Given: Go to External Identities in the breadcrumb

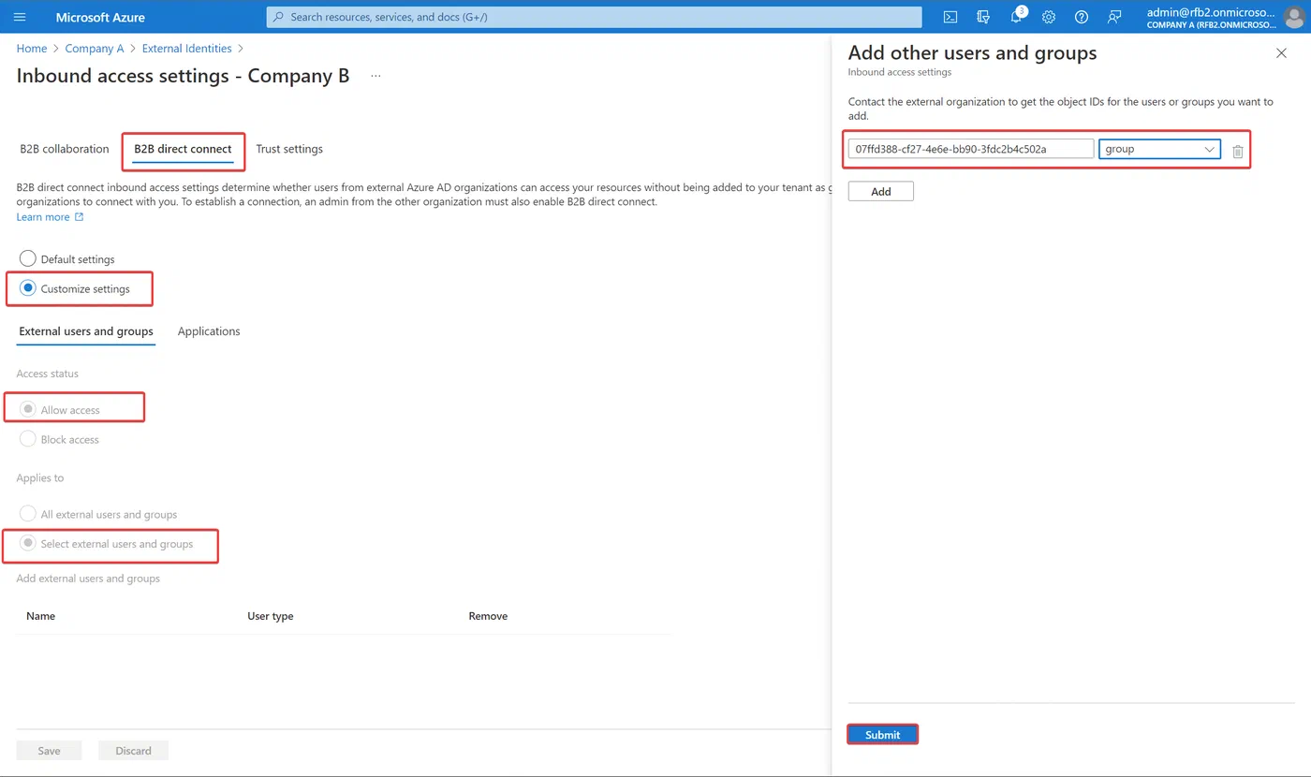Looking at the screenshot, I should [186, 49].
